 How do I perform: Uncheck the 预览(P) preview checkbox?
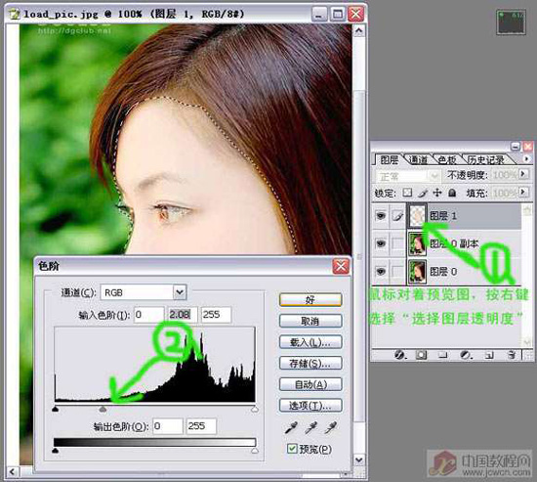click(292, 449)
